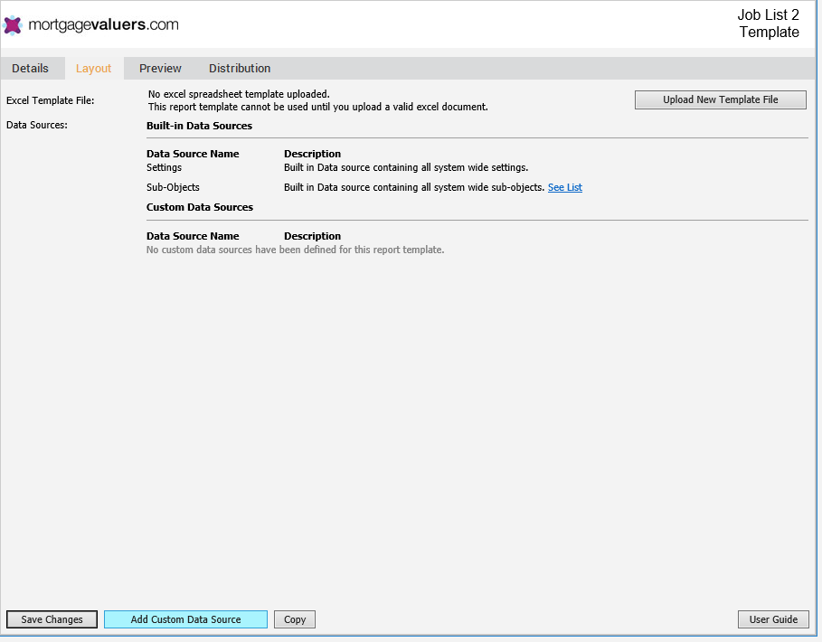Click the Copy button
This screenshot has width=822, height=642.
pyautogui.click(x=295, y=619)
